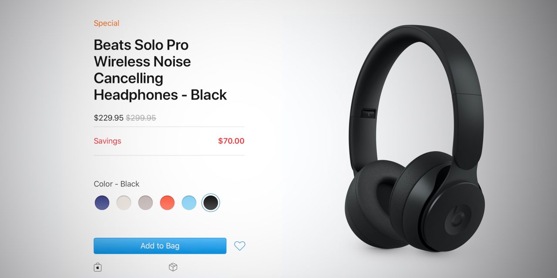Click the red Savings label
This screenshot has width=557, height=278.
tap(107, 141)
